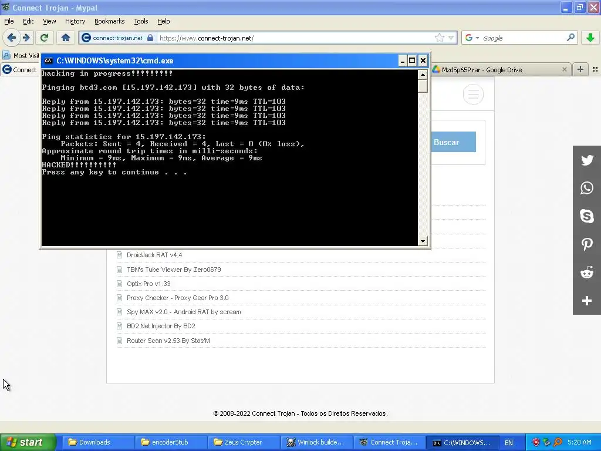Viewport: 601px width, 451px height.
Task: Share page on Reddit
Action: point(587,272)
